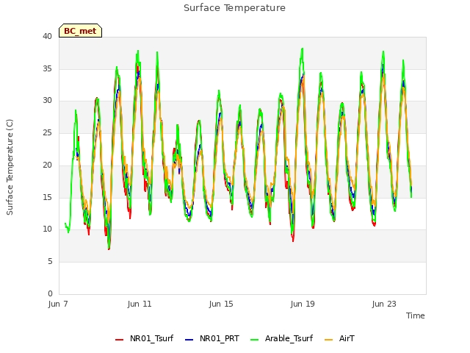
Task: Click the 20 y-axis tick label
Action: point(47,165)
